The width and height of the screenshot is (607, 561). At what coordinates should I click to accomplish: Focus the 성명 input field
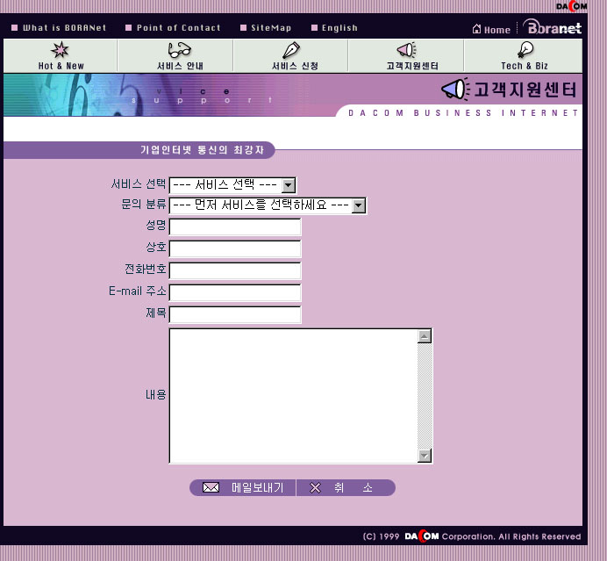(x=235, y=227)
